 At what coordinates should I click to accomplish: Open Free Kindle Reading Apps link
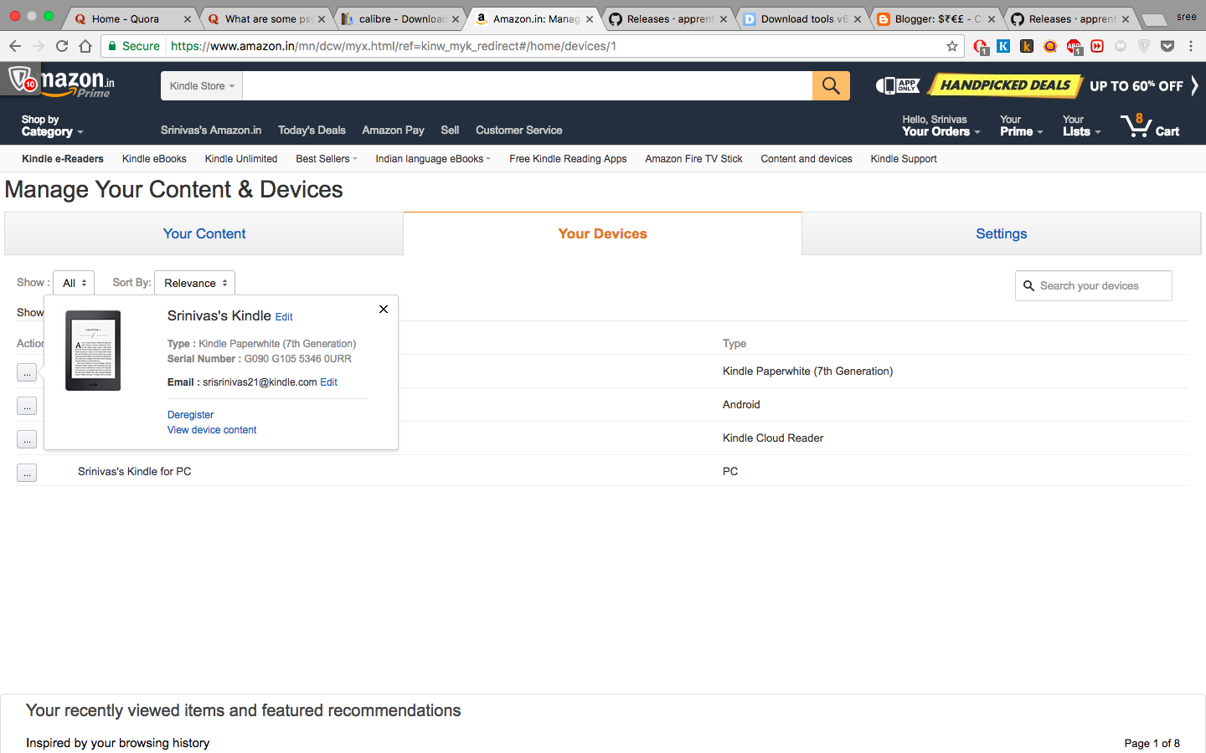point(568,159)
